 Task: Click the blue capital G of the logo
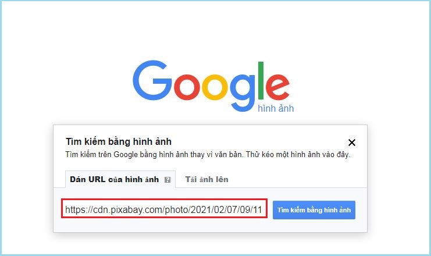(152, 80)
